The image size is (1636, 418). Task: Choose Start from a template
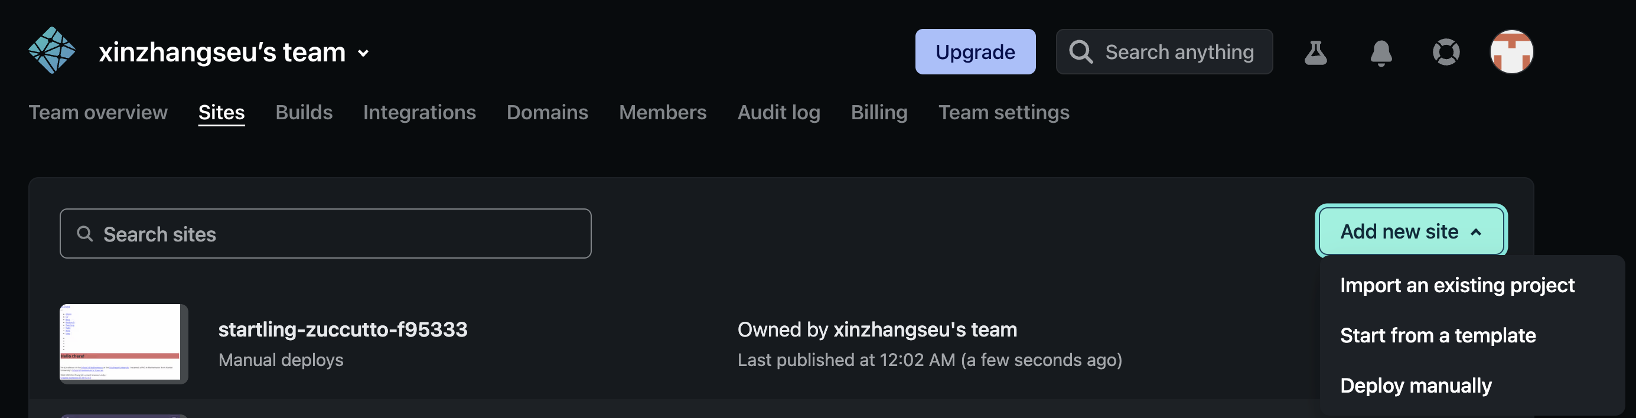point(1437,335)
